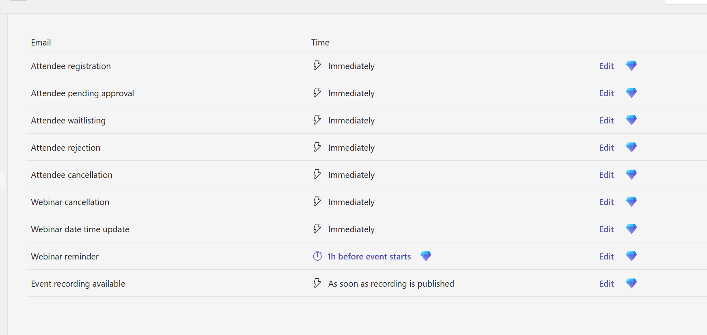707x335 pixels.
Task: Click the lightning bolt icon for Webinar date time update
Action: tap(317, 229)
